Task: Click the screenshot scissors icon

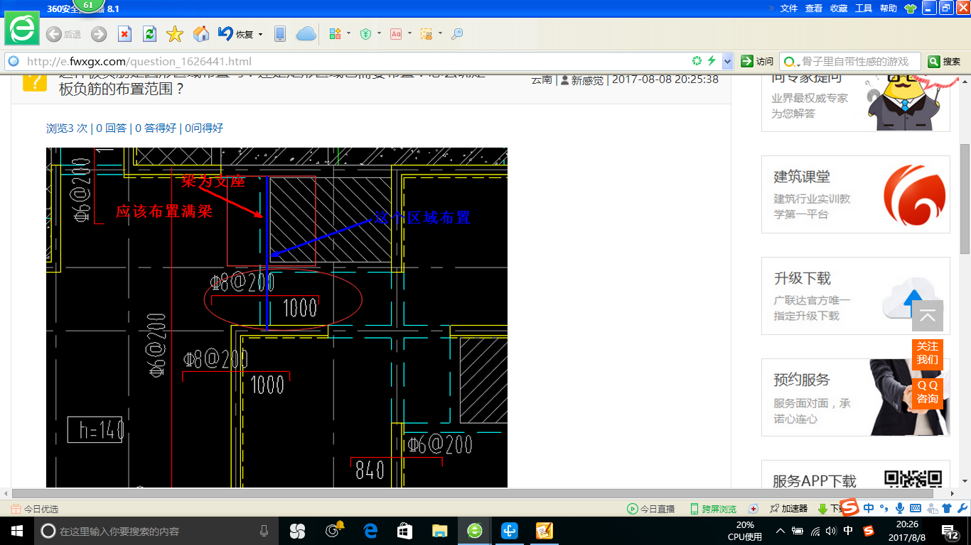Action: point(427,34)
